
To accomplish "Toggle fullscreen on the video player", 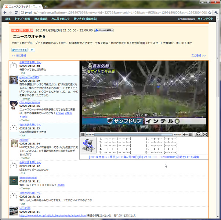I will click(205, 135).
